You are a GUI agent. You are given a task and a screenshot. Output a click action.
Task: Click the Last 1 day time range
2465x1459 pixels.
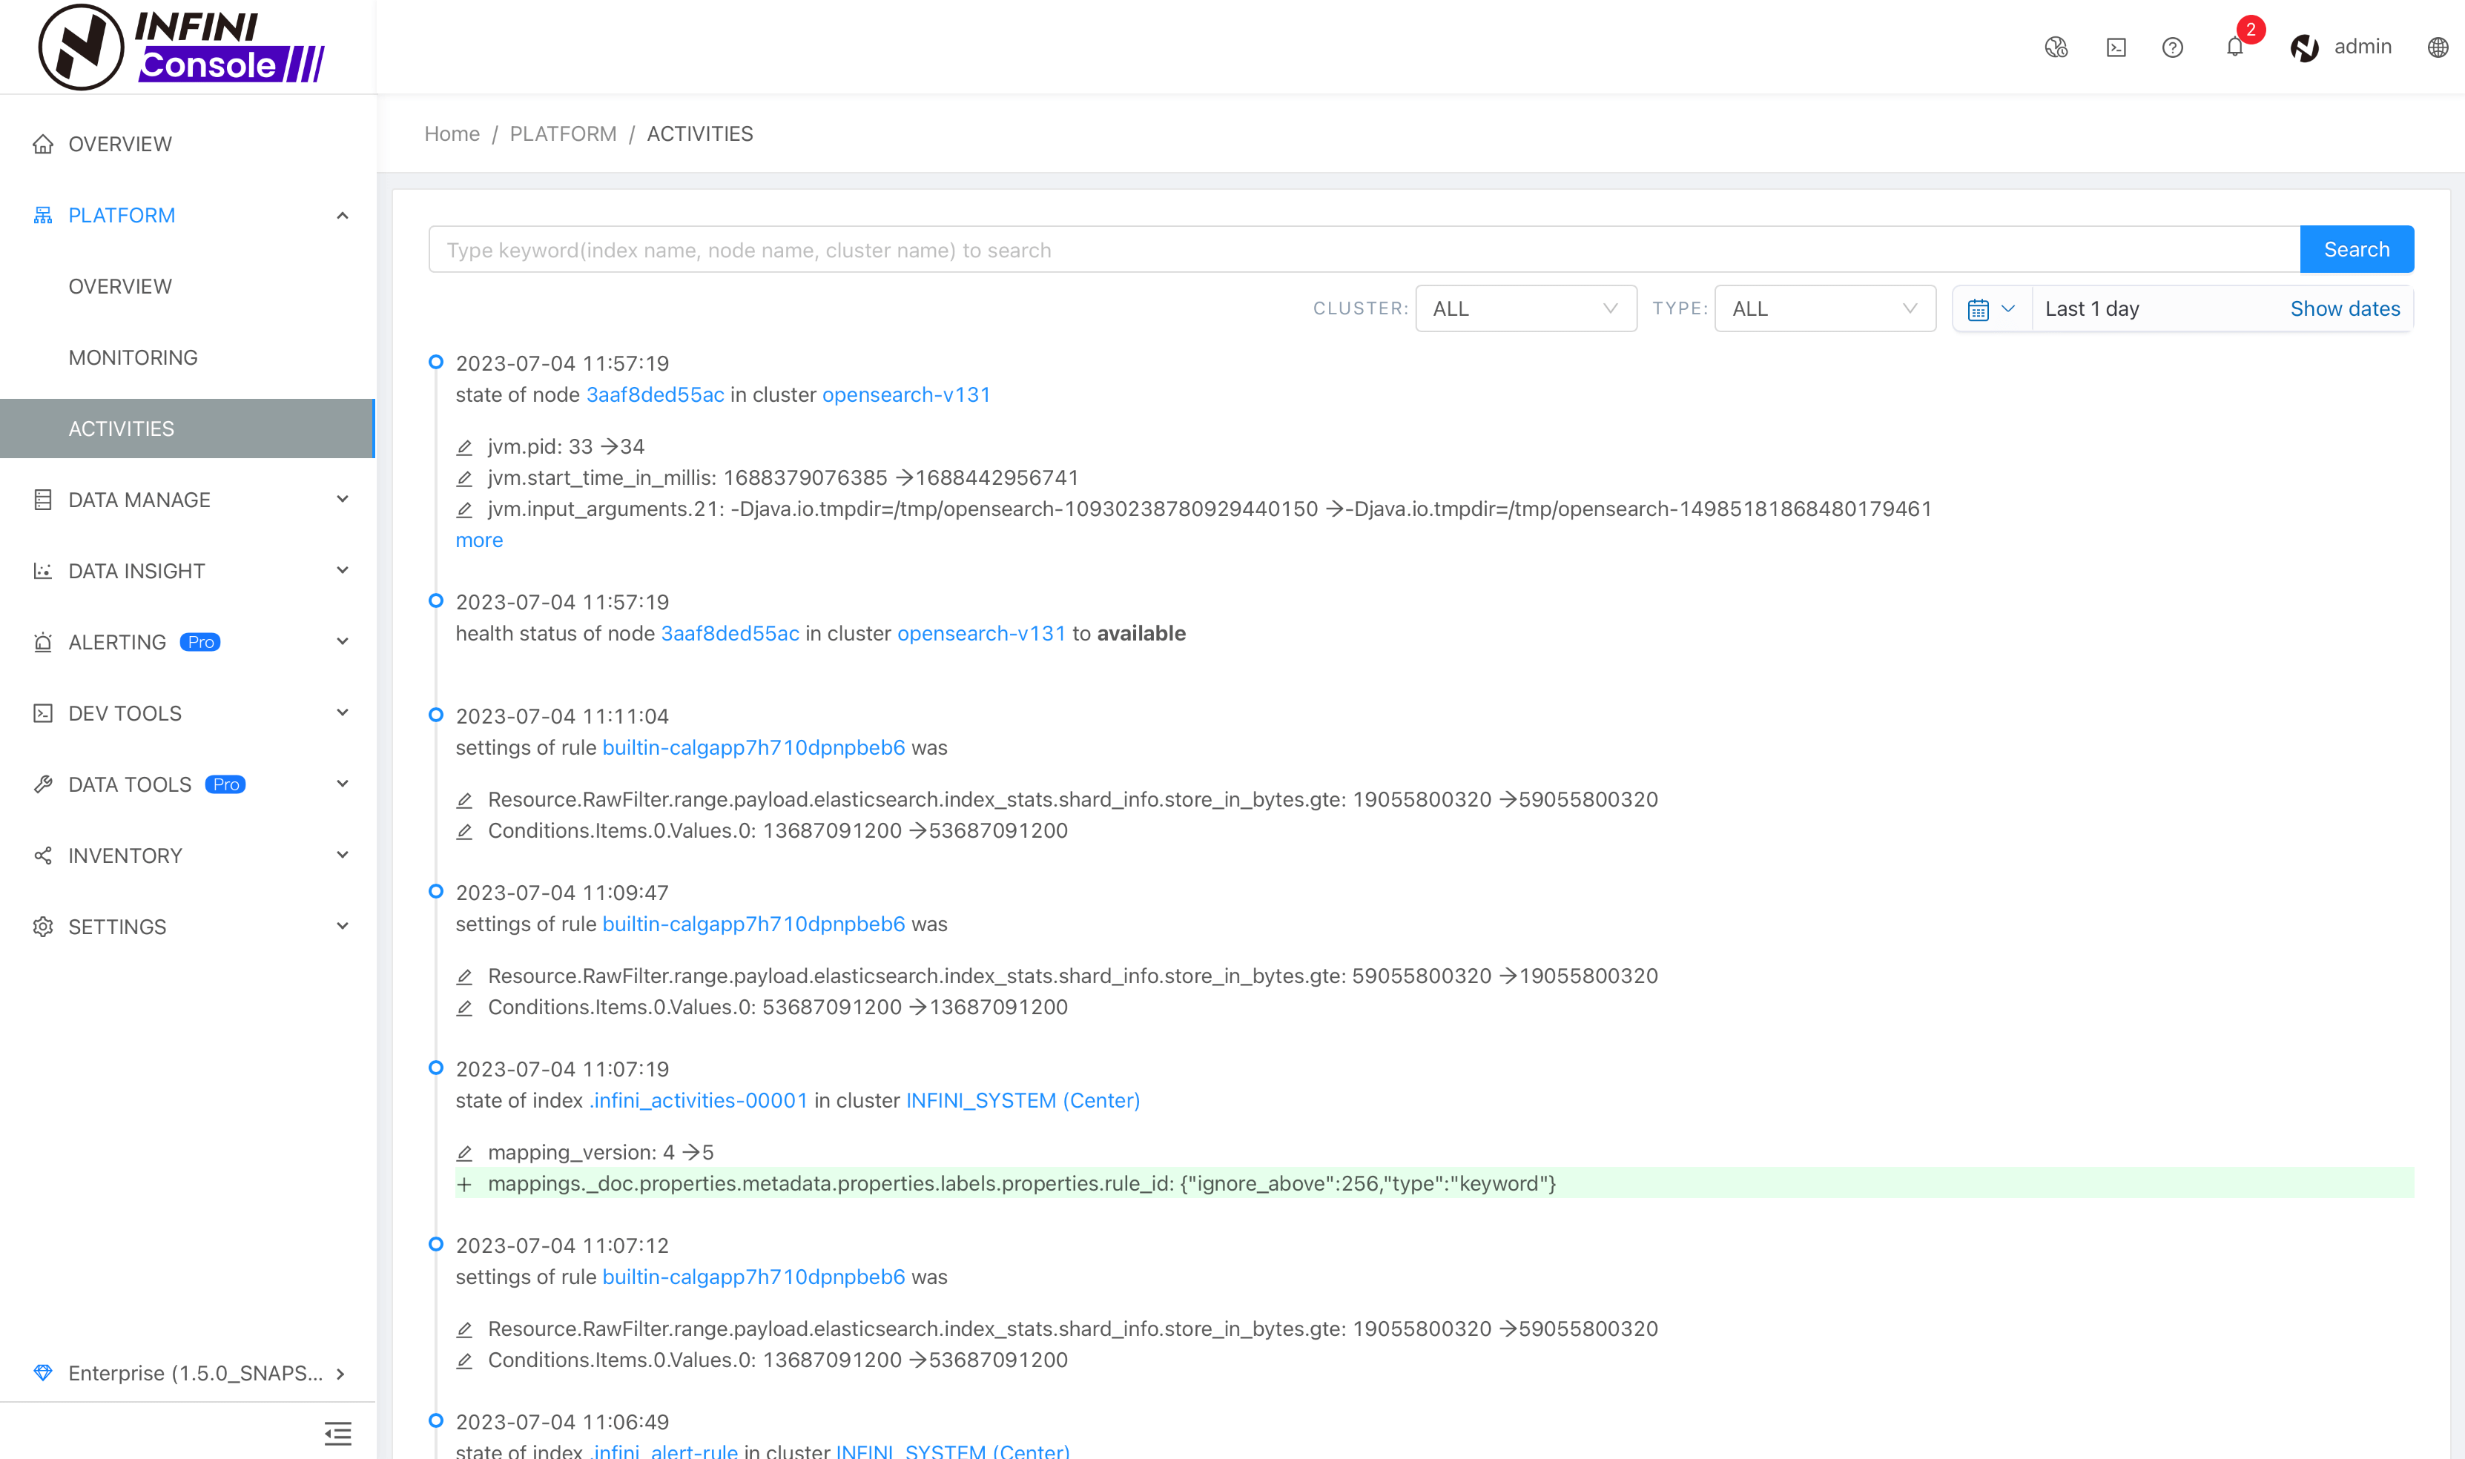(x=2091, y=308)
